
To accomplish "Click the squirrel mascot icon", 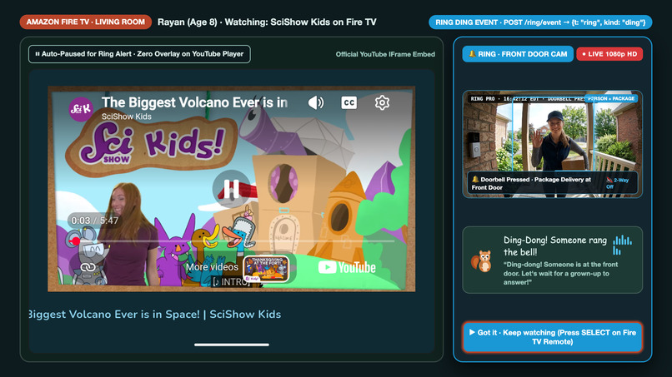I will pyautogui.click(x=482, y=261).
